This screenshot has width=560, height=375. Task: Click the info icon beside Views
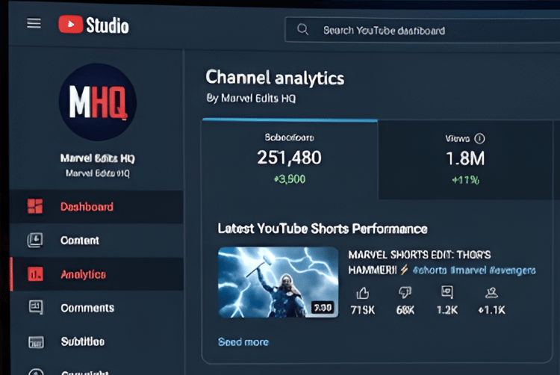479,138
